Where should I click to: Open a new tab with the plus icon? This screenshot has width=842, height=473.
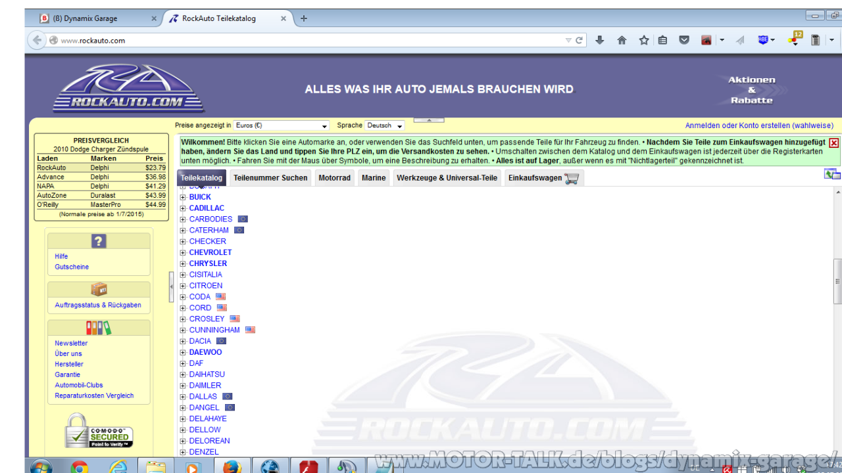tap(304, 18)
